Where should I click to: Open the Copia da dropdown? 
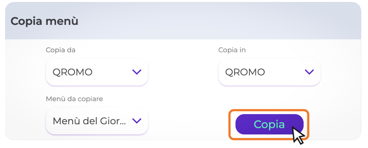pyautogui.click(x=97, y=72)
